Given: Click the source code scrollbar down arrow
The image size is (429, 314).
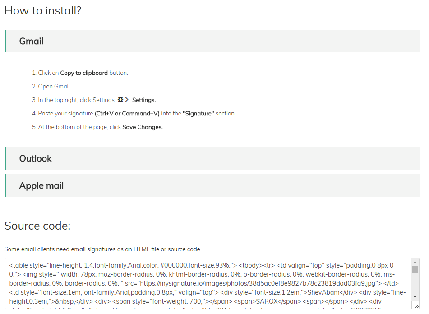Looking at the screenshot, I should click(415, 297).
